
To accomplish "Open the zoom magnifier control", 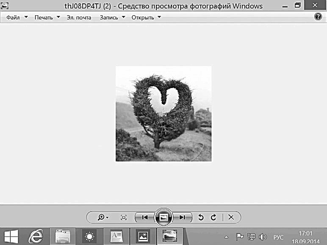I will tap(103, 217).
